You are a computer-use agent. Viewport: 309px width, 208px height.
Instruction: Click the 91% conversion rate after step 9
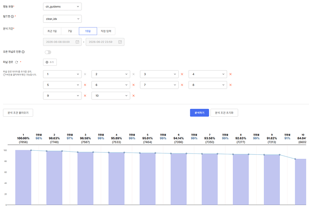point(288,138)
